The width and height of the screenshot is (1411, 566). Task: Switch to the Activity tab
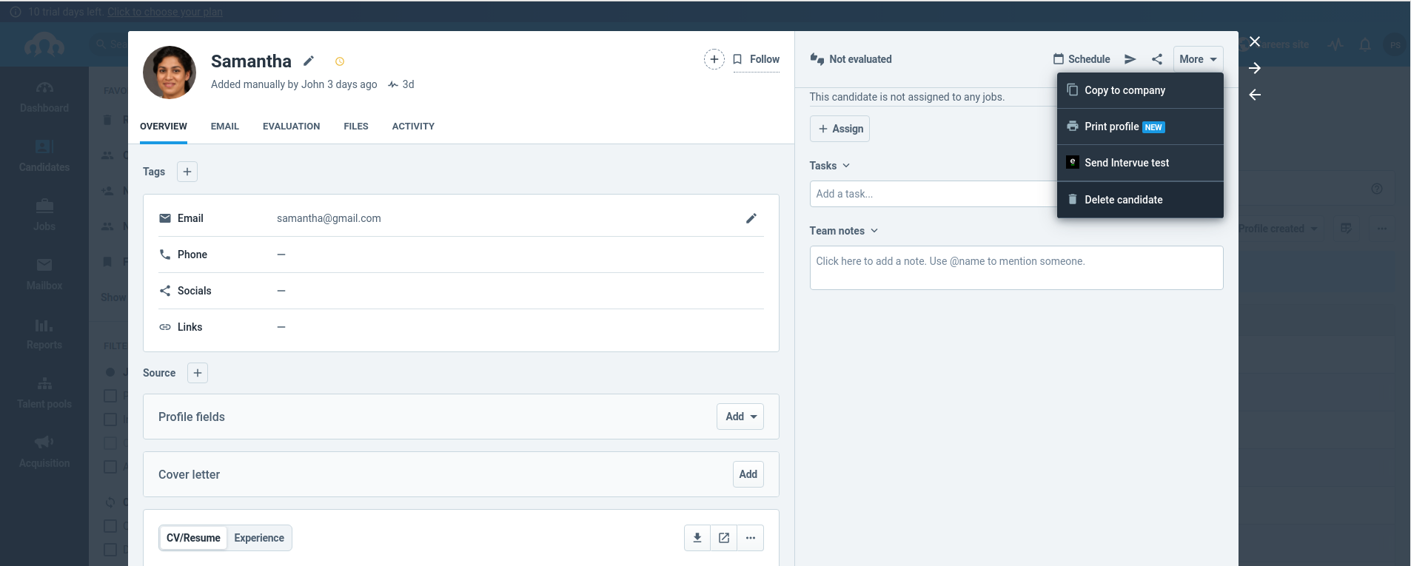(413, 127)
